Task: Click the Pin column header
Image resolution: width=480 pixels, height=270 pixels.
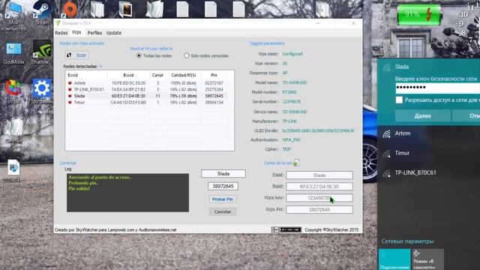Action: (x=214, y=75)
